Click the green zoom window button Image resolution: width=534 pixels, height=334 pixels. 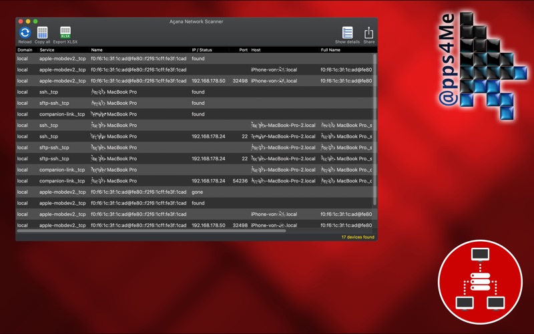pos(35,21)
